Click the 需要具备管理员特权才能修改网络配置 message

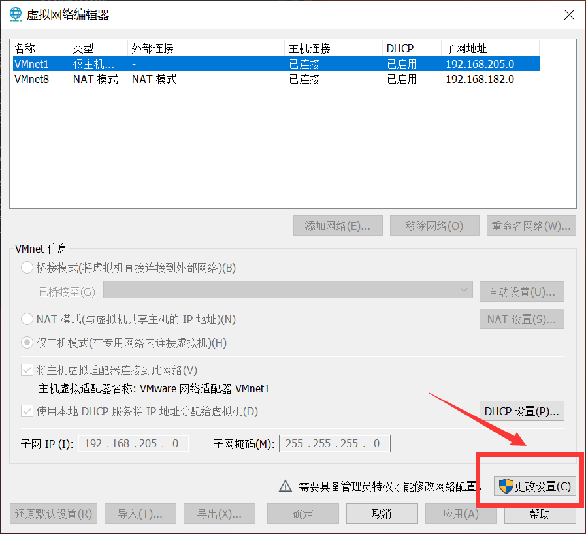(389, 486)
